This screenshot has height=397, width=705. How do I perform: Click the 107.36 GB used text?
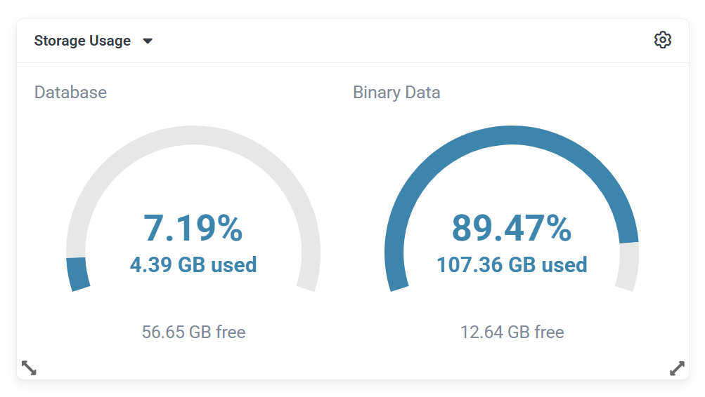[x=512, y=264]
